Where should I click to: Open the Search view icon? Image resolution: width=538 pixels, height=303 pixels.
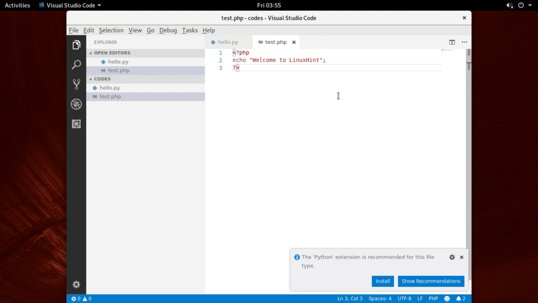(76, 65)
